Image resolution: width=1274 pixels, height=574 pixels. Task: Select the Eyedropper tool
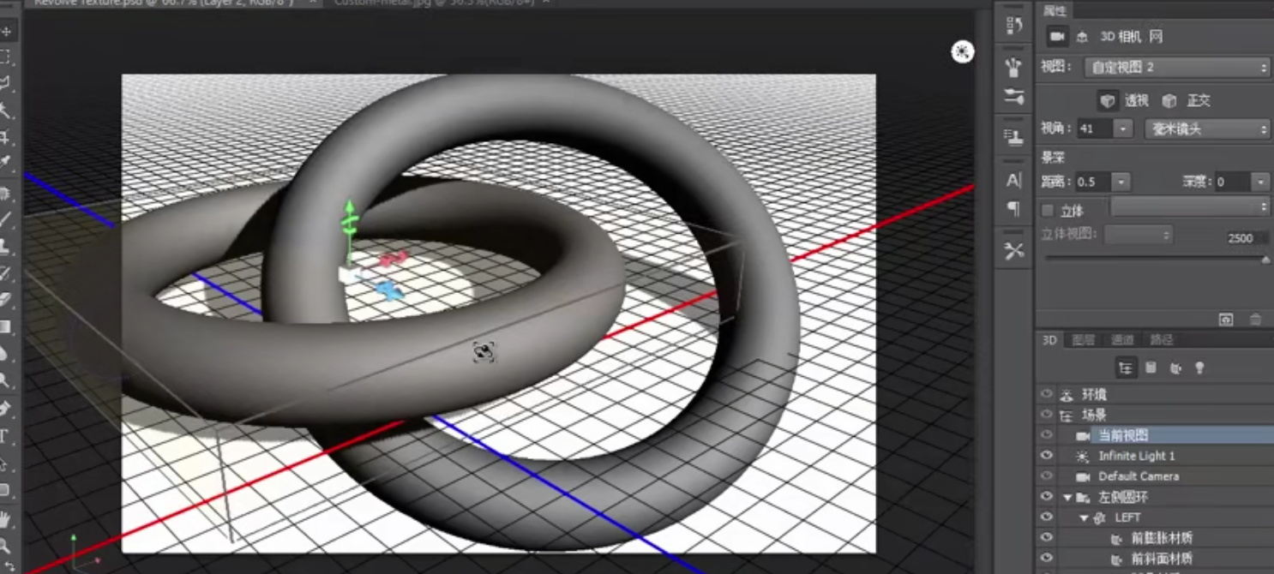click(x=5, y=163)
